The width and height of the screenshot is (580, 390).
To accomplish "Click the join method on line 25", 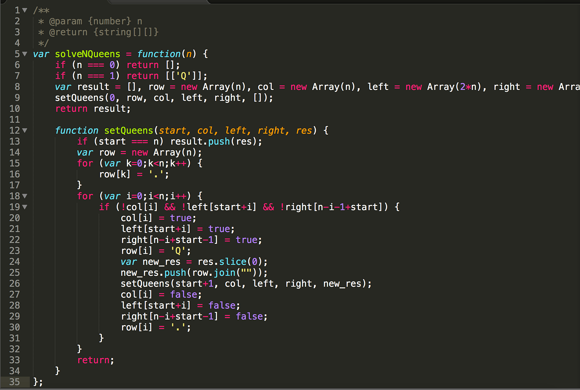I will coord(225,272).
